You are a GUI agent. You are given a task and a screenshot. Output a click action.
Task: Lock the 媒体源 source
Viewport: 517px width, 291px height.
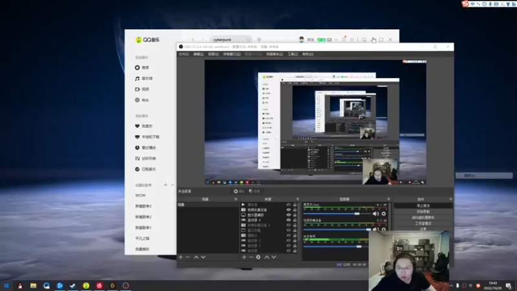pyautogui.click(x=295, y=204)
